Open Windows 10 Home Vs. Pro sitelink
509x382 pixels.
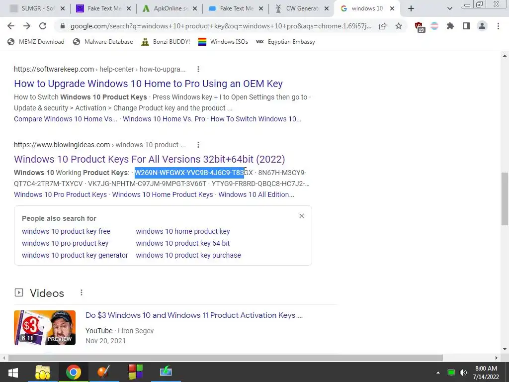tap(164, 119)
